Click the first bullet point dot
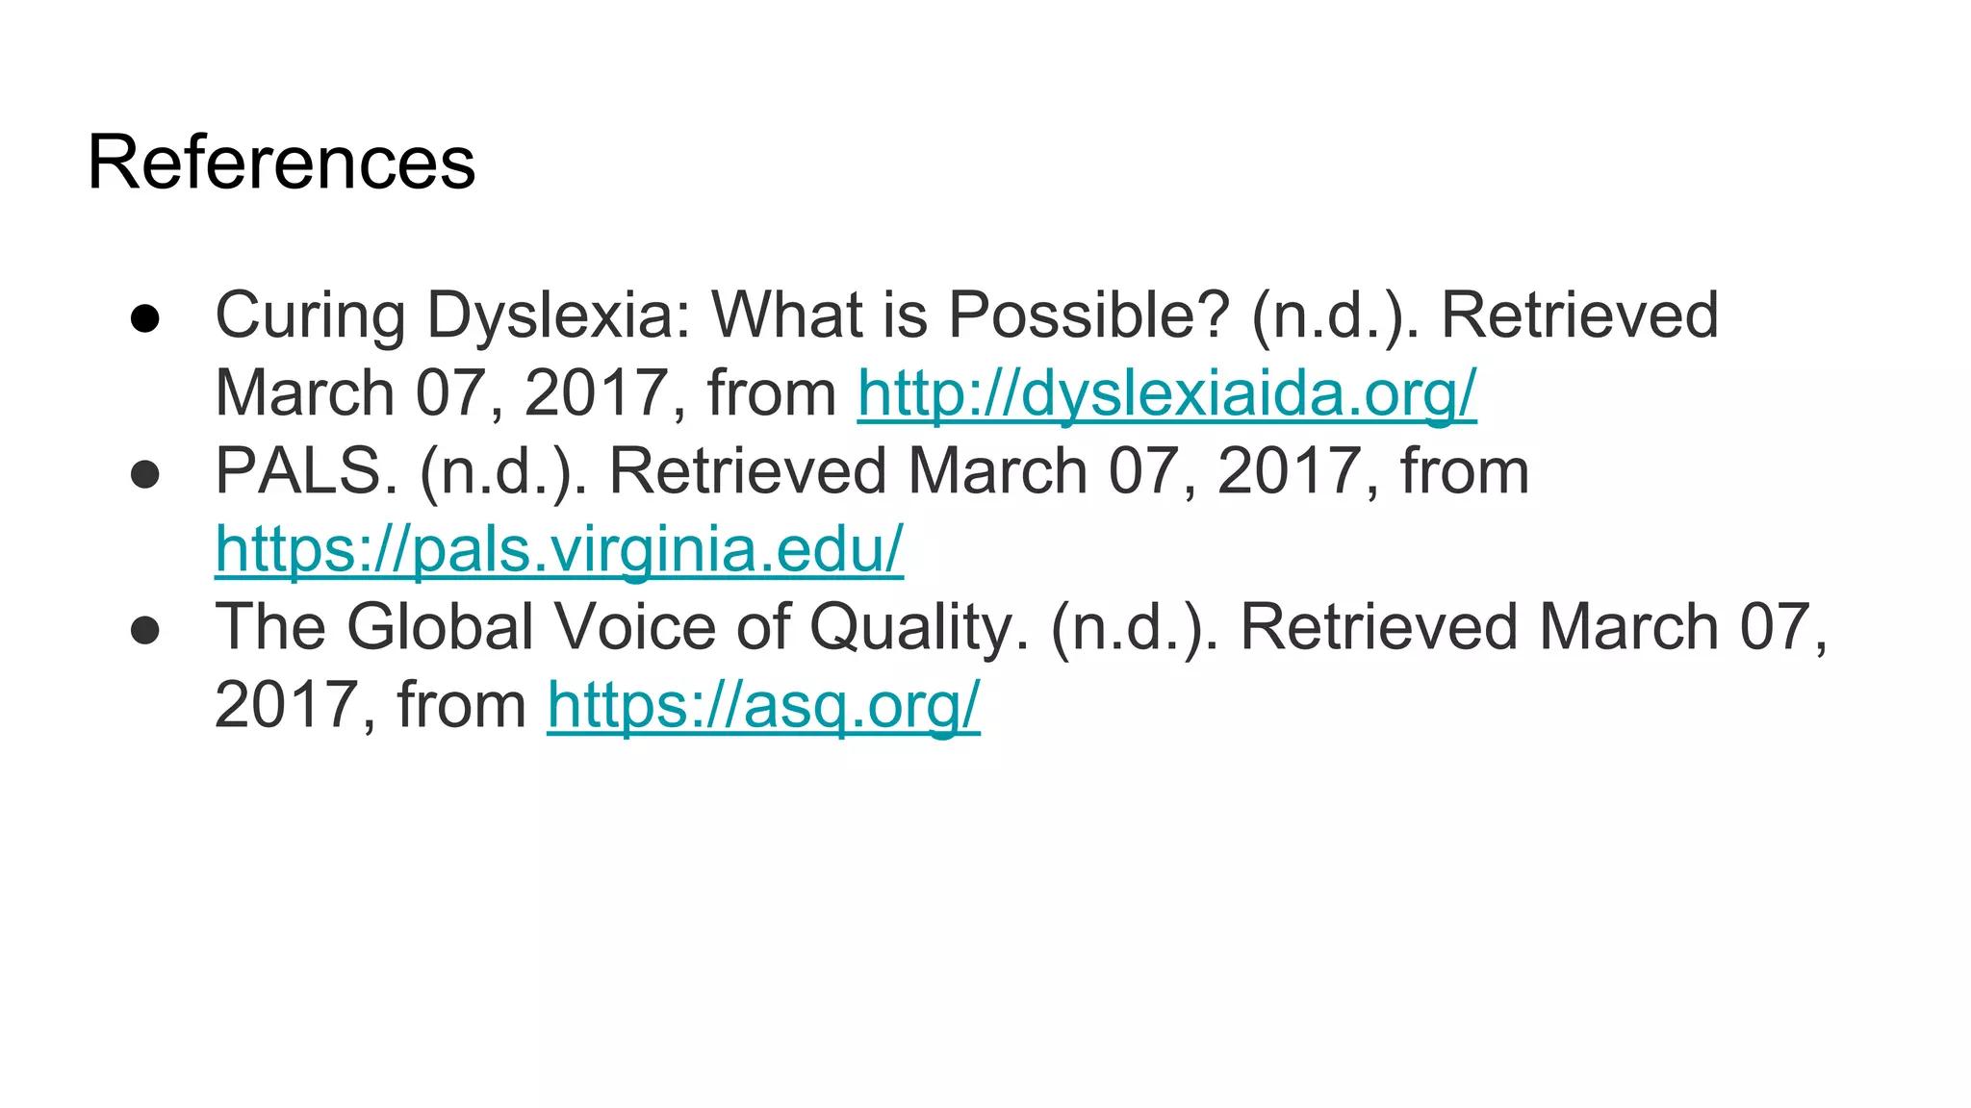Screen dimensions: 1971x1108 [145, 318]
